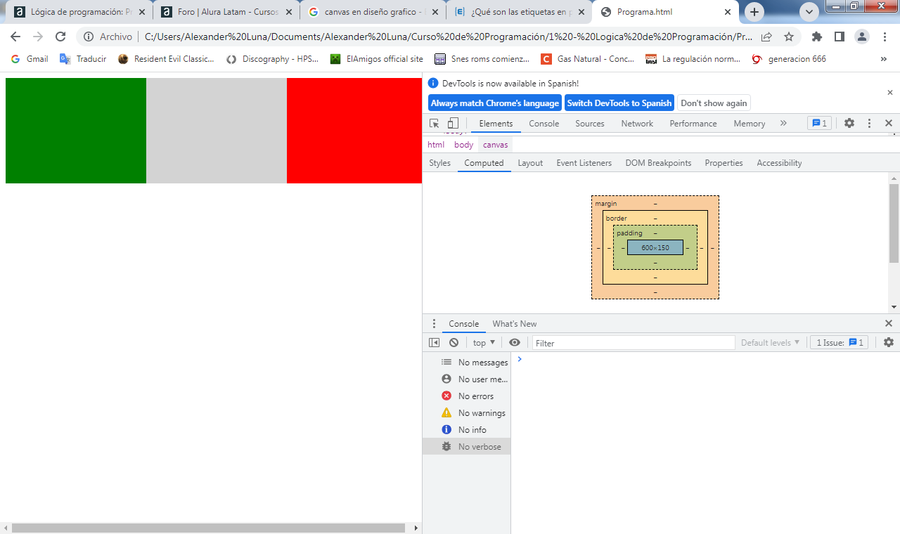Click the 600×150 content box in box model
The width and height of the screenshot is (900, 534).
(655, 247)
